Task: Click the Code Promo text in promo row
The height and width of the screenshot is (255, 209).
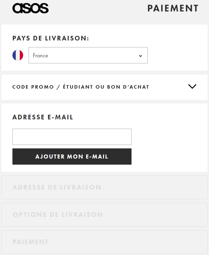Action: [33, 87]
